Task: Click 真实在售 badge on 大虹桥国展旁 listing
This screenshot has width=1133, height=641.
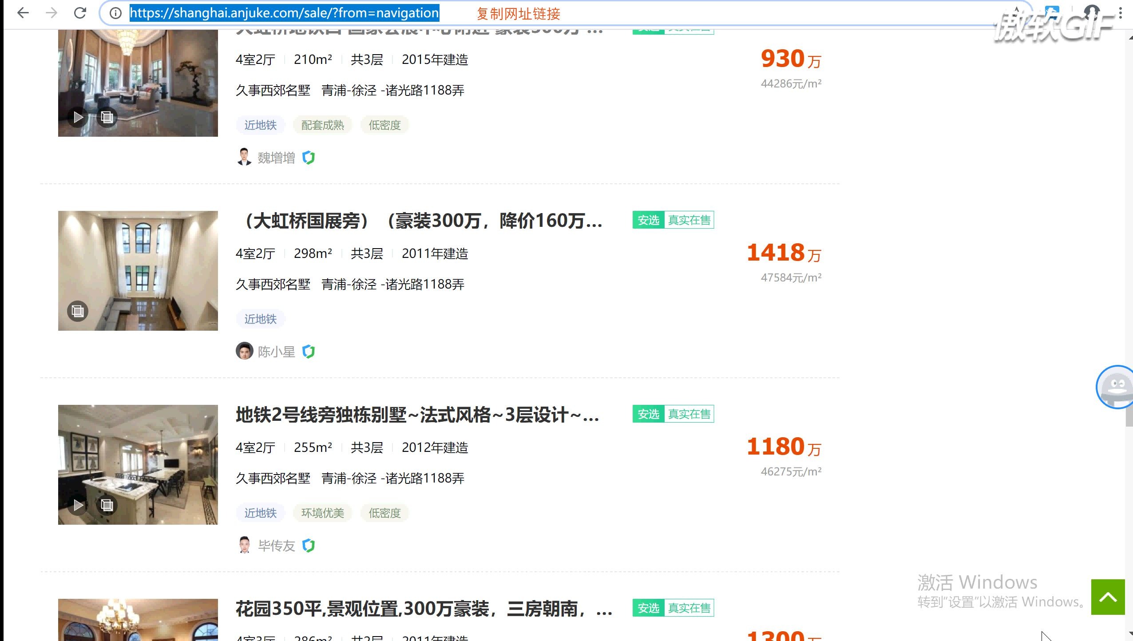Action: [x=689, y=220]
